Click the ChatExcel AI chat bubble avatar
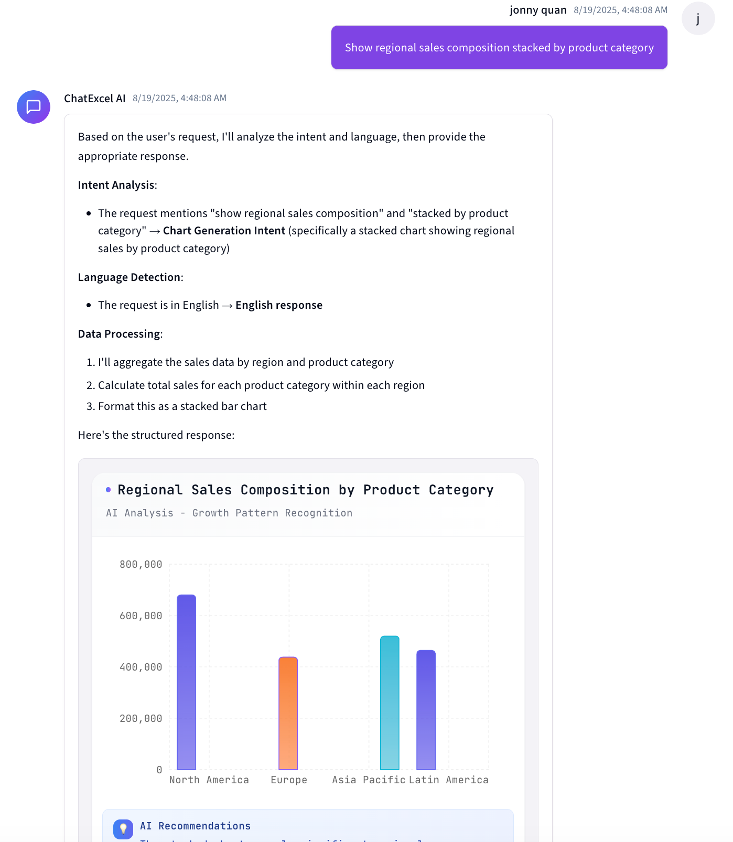Image resolution: width=733 pixels, height=842 pixels. 33,107
